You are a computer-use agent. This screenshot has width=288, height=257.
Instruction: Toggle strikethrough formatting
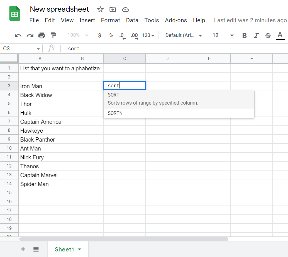pyautogui.click(x=268, y=35)
